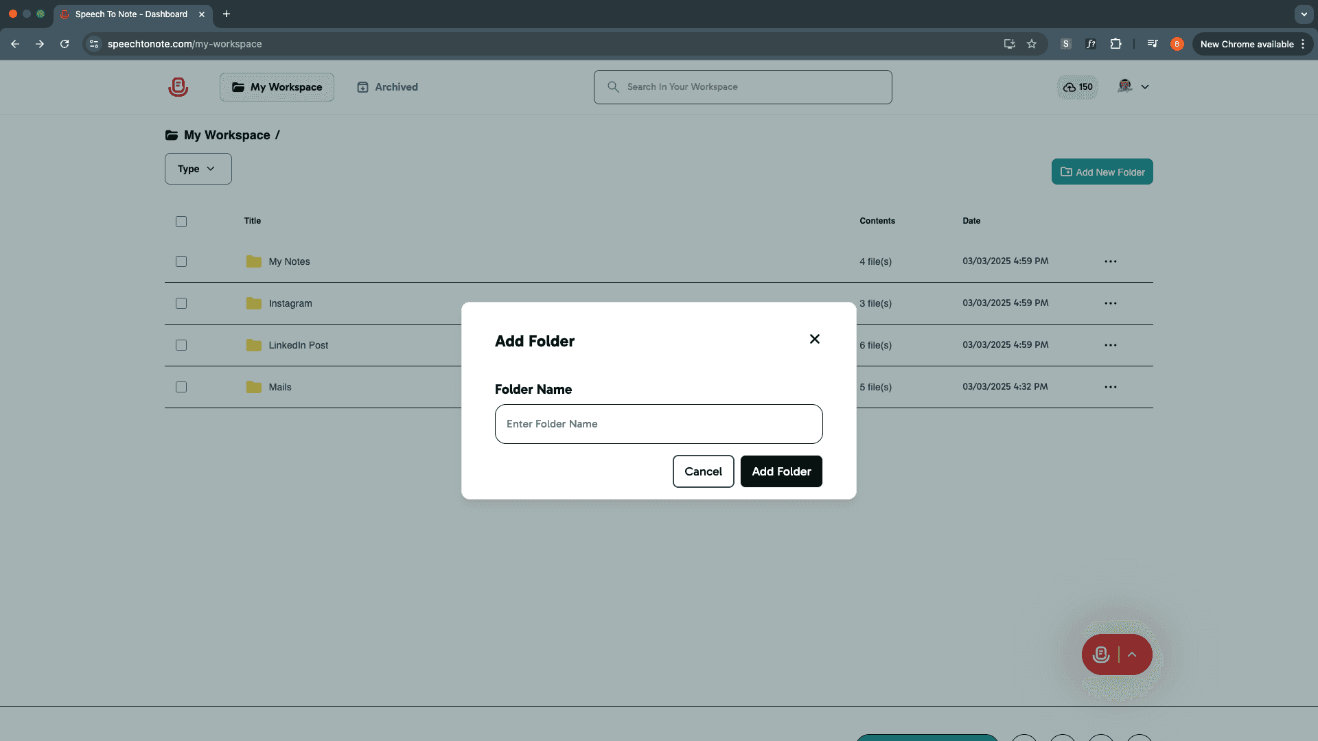This screenshot has height=741, width=1318.
Task: Tick the LinkedIn Post folder checkbox
Action: point(181,345)
